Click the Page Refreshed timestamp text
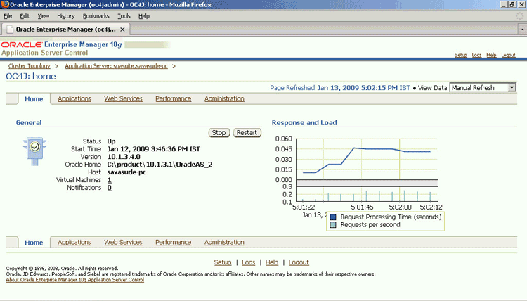 point(363,88)
